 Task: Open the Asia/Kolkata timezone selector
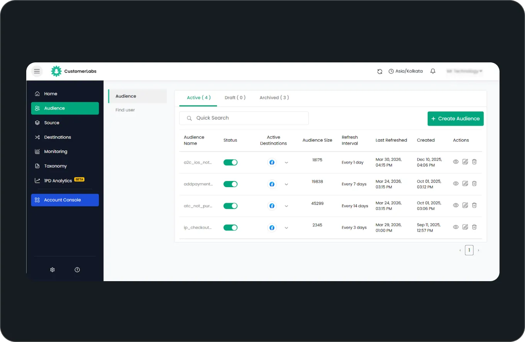[406, 71]
